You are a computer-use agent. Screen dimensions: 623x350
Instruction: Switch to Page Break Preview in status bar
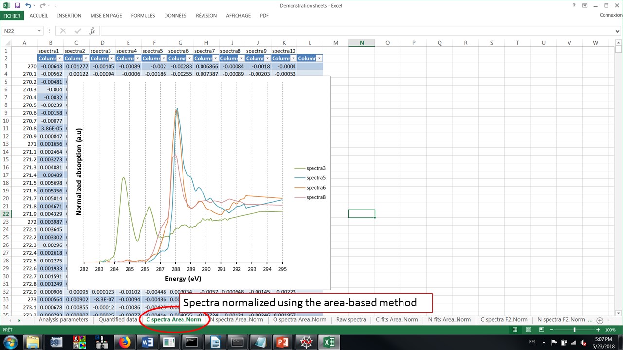click(541, 330)
